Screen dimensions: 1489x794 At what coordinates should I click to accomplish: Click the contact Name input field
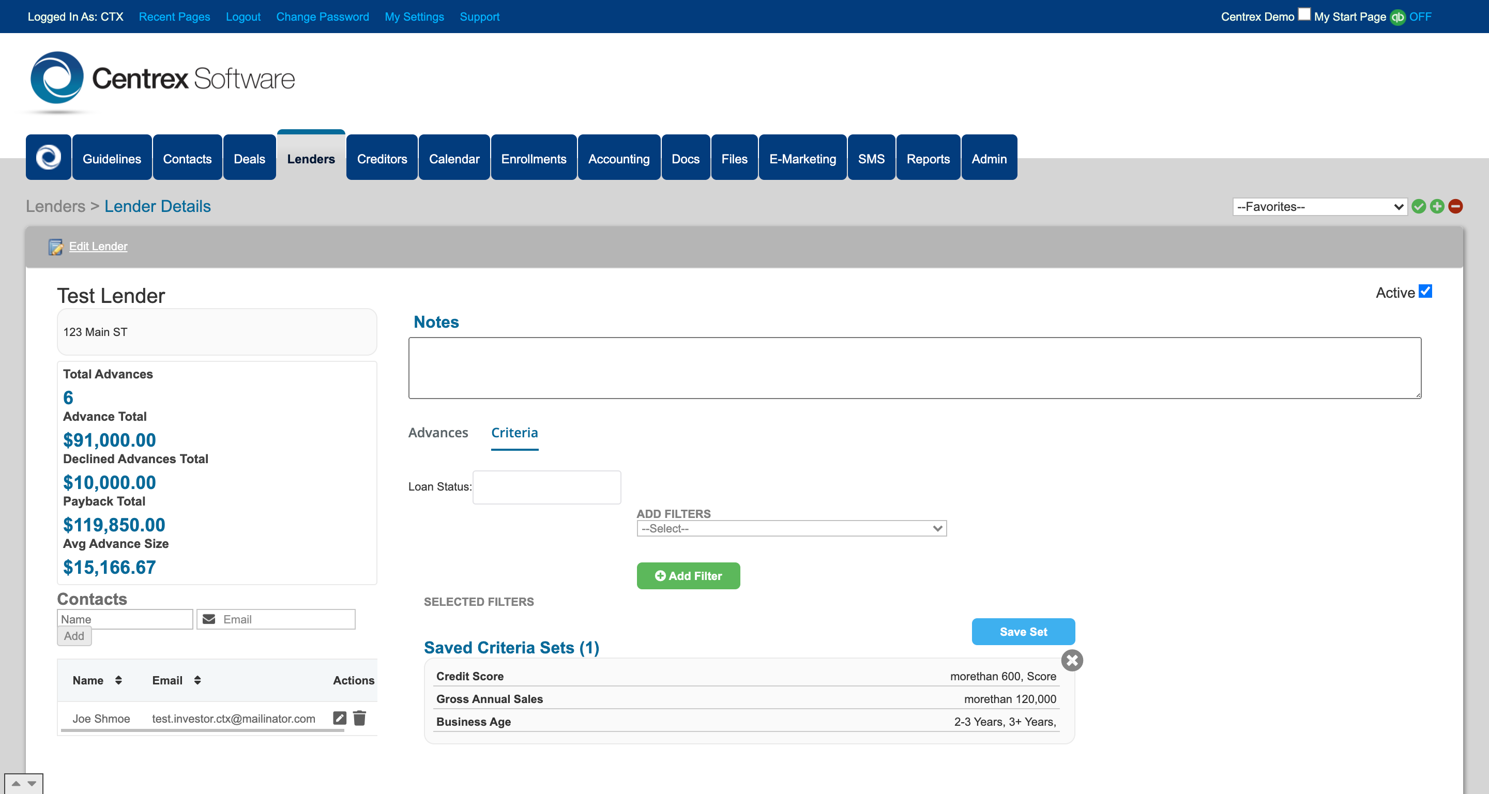(x=125, y=619)
